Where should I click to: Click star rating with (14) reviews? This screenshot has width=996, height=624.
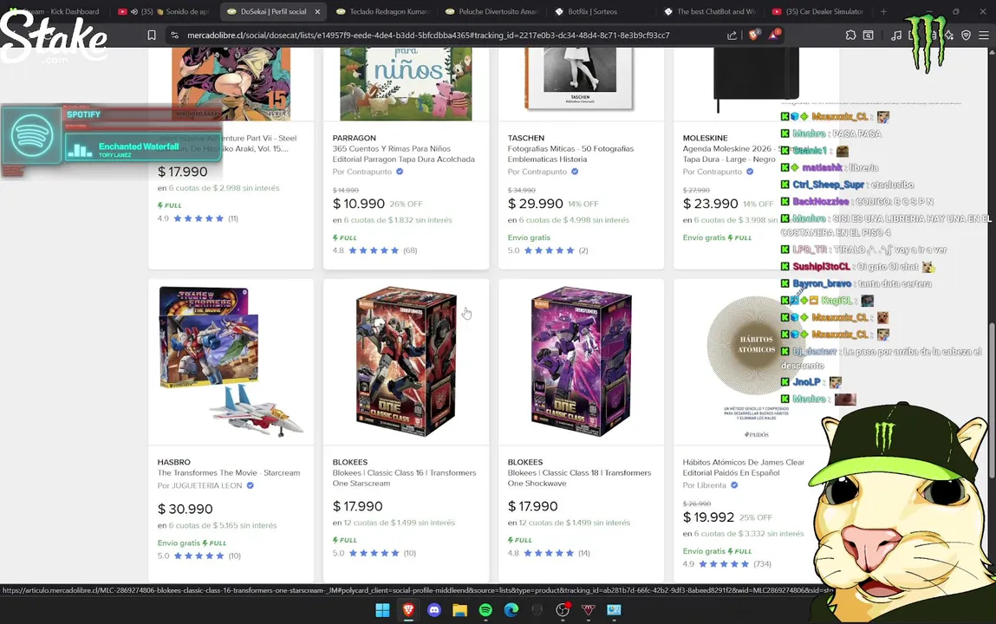[549, 554]
